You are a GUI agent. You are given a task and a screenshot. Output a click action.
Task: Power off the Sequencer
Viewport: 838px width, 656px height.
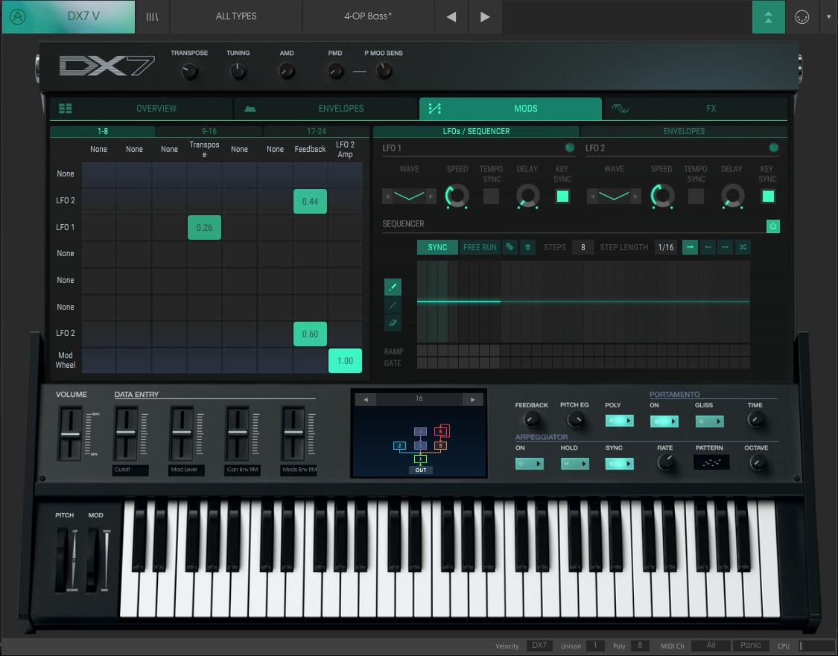[773, 226]
